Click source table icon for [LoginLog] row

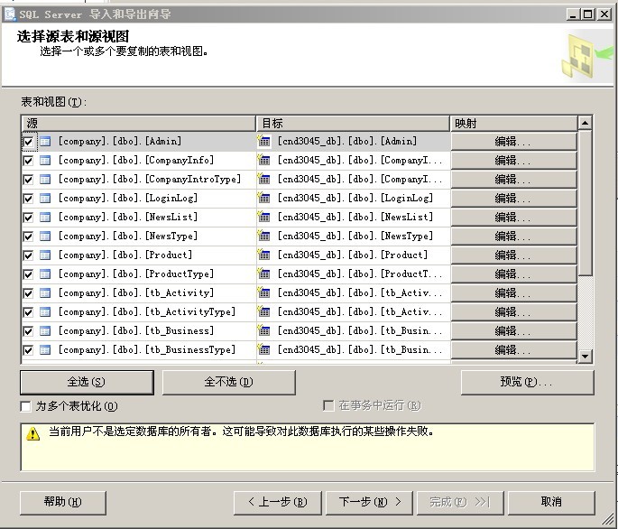[x=45, y=198]
